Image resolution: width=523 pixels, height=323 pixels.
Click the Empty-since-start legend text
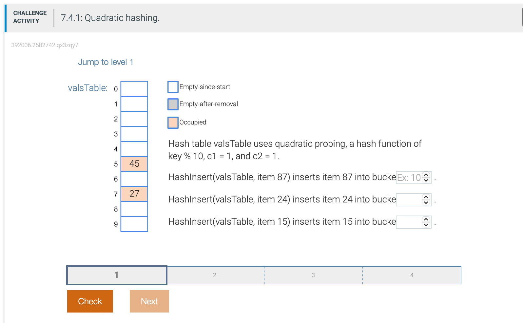204,87
